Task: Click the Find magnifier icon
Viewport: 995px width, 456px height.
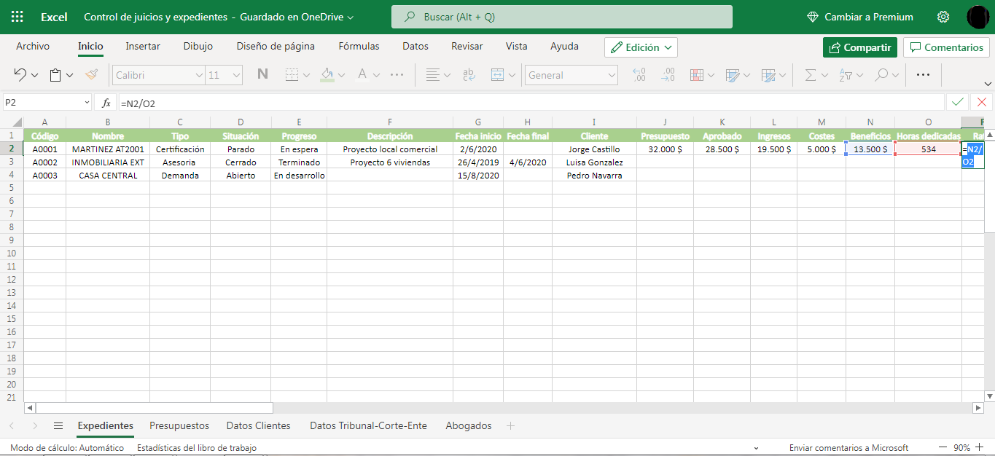Action: pyautogui.click(x=881, y=74)
